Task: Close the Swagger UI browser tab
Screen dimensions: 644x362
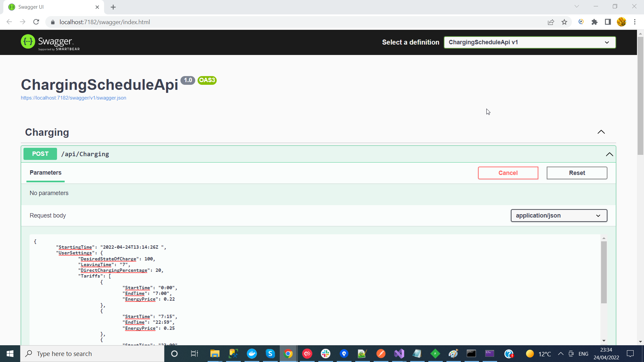Action: (x=97, y=7)
